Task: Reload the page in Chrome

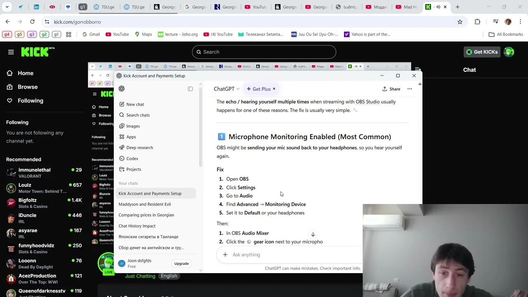Action: pos(32,22)
